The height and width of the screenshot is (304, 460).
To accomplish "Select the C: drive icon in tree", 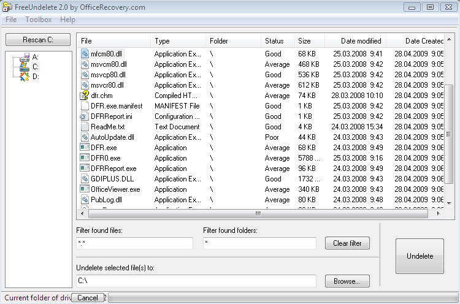I will click(25, 67).
